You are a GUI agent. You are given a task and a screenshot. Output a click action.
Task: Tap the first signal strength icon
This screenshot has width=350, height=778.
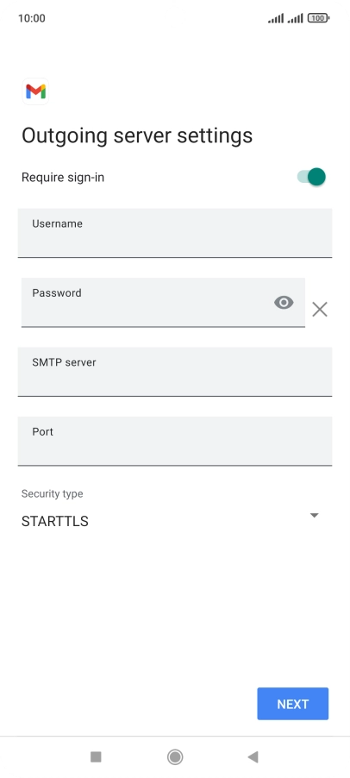coord(276,18)
